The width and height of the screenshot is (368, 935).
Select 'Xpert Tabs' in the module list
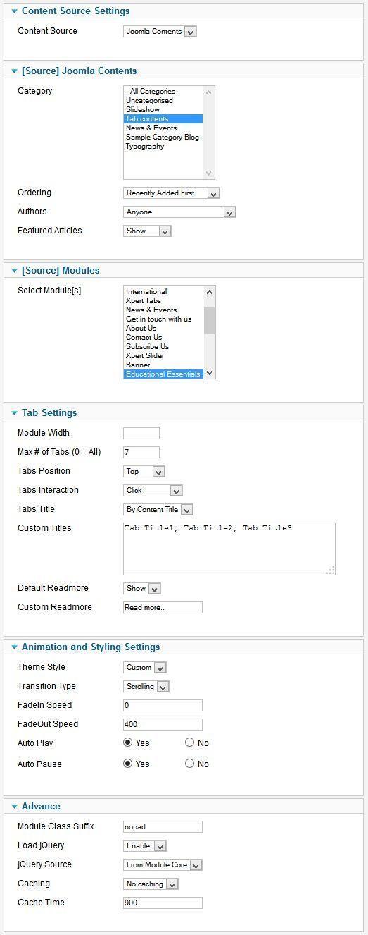pos(163,301)
